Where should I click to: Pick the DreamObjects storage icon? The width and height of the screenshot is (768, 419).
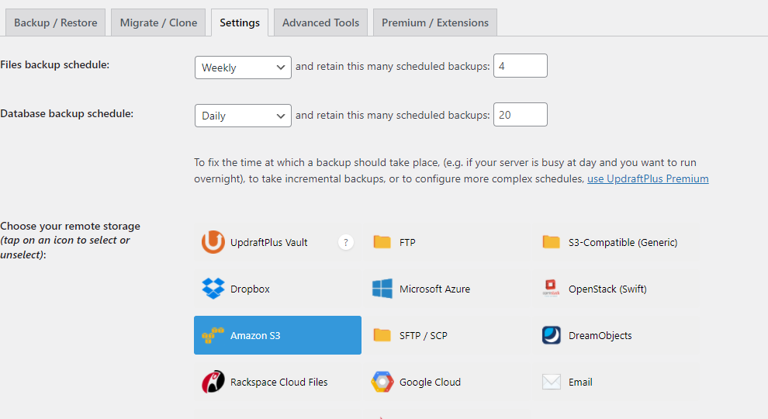pos(552,335)
